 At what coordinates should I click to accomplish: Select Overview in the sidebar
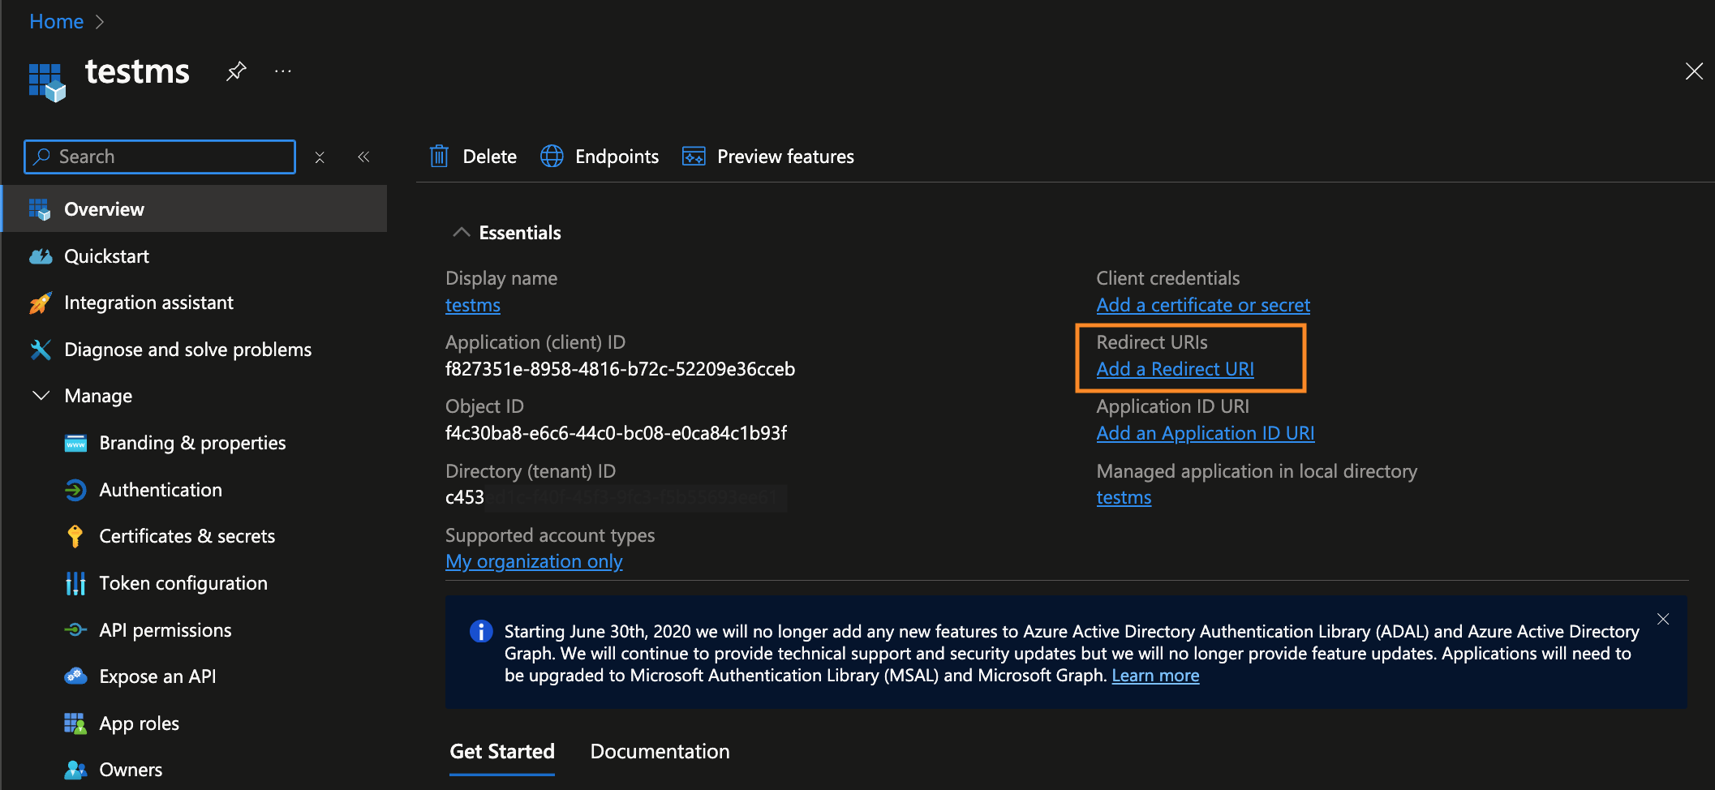click(195, 209)
